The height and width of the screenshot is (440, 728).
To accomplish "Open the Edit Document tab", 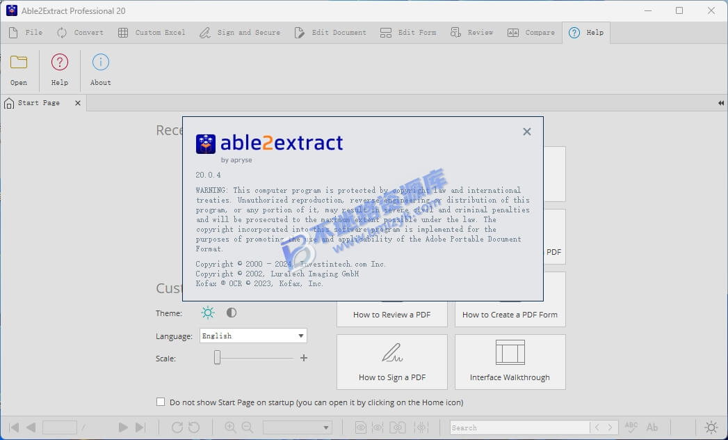I will pyautogui.click(x=330, y=33).
